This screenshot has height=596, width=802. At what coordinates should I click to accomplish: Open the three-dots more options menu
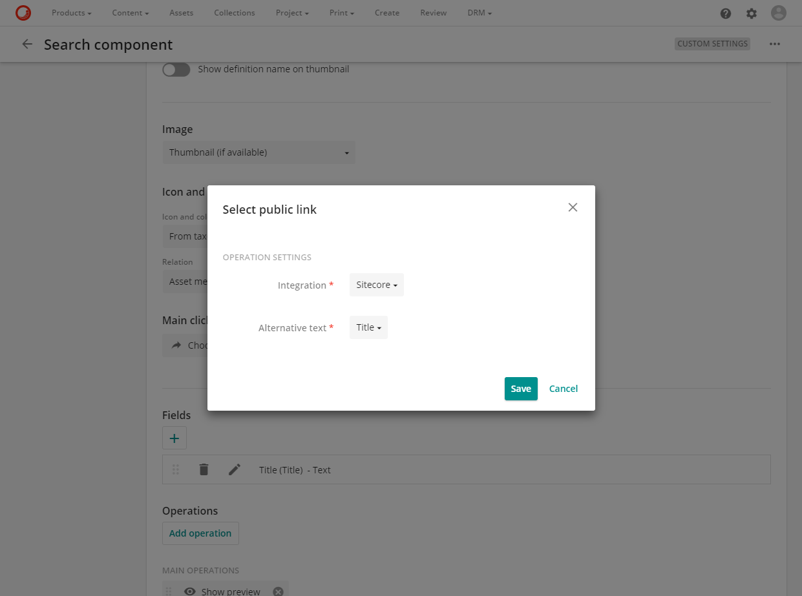[775, 44]
